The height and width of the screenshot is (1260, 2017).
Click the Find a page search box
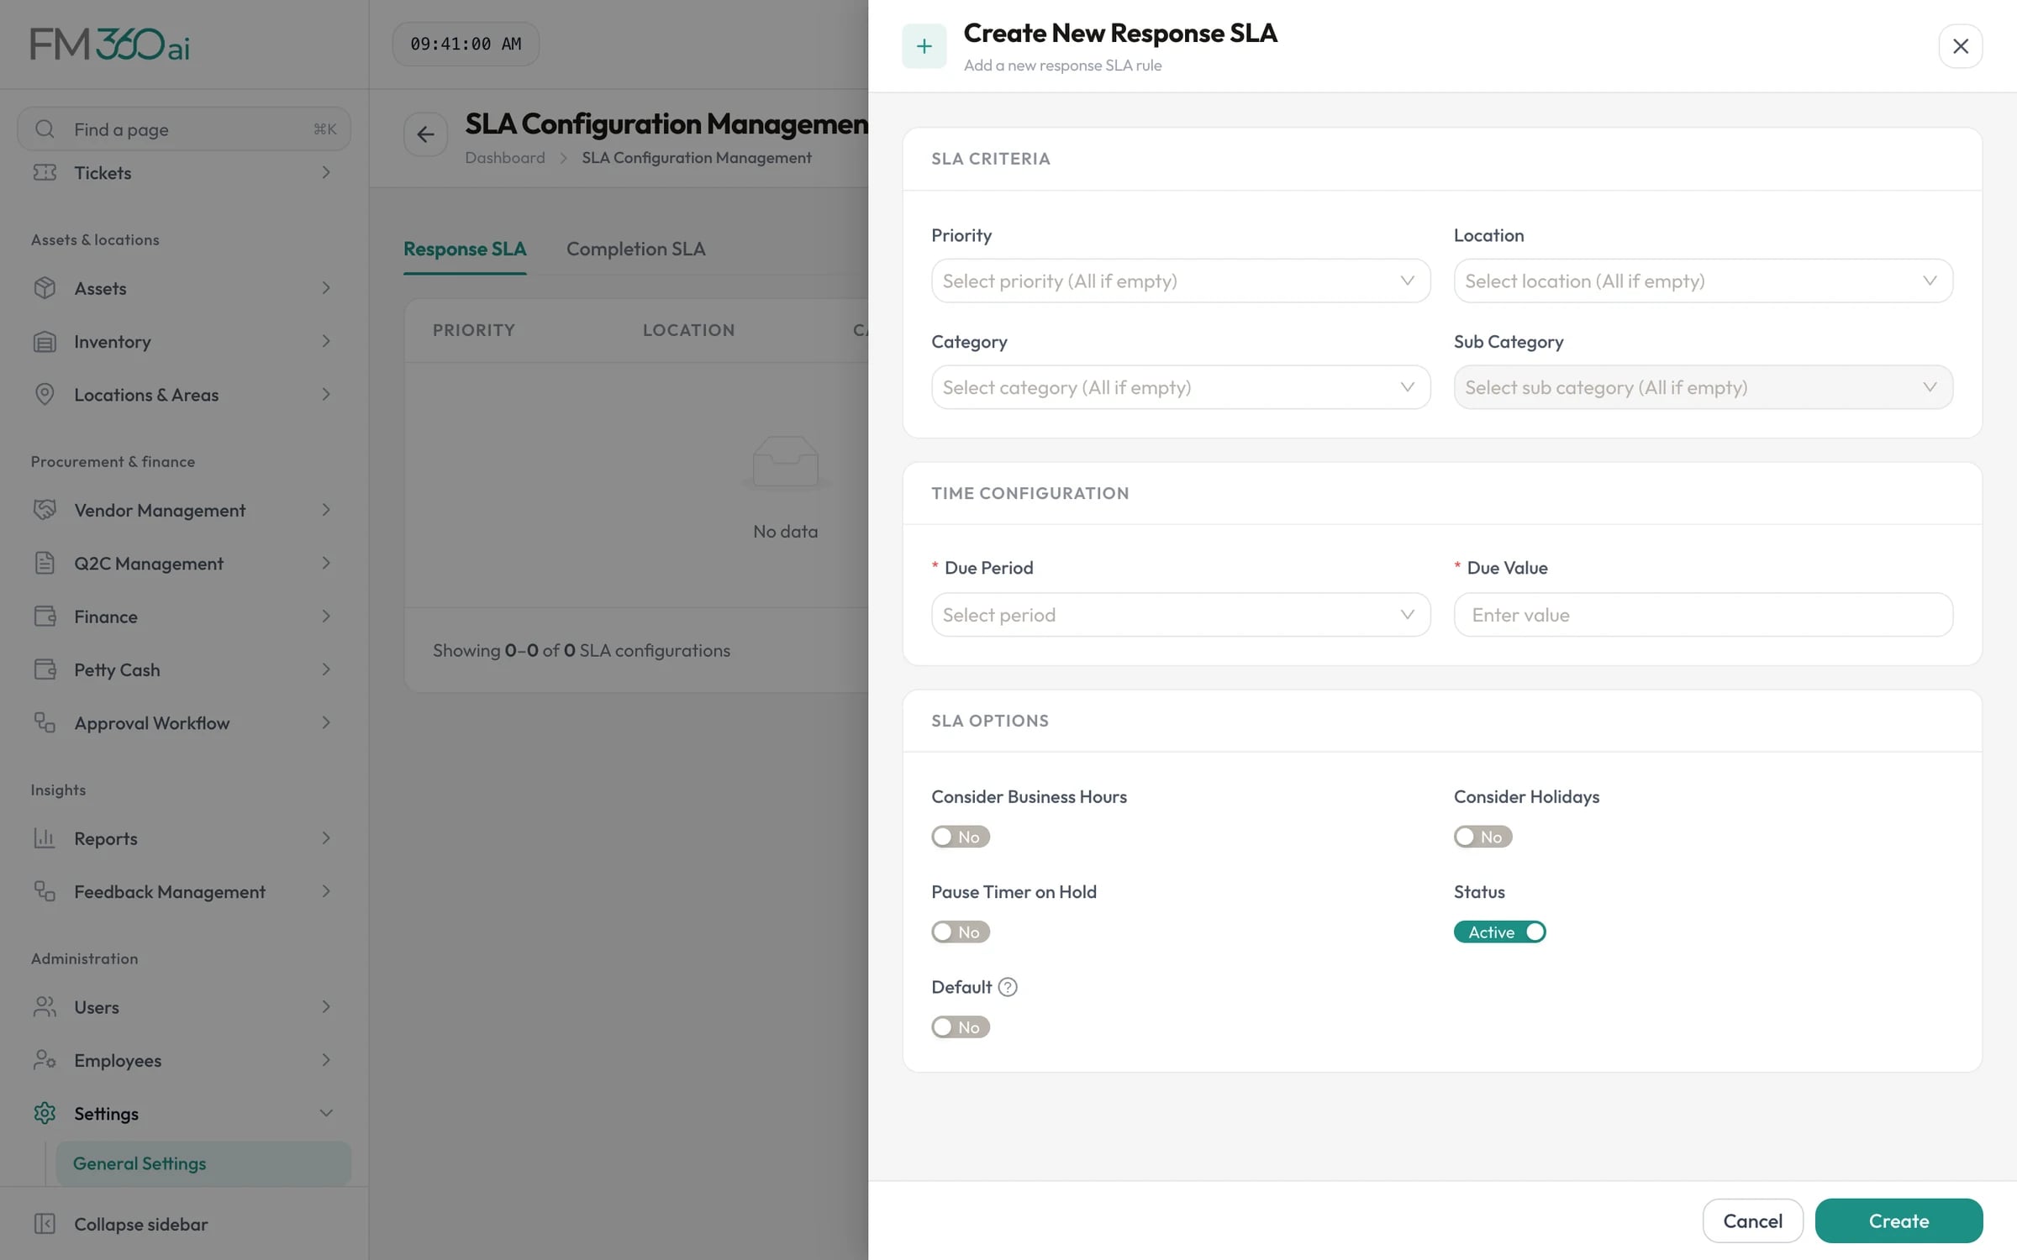click(184, 129)
